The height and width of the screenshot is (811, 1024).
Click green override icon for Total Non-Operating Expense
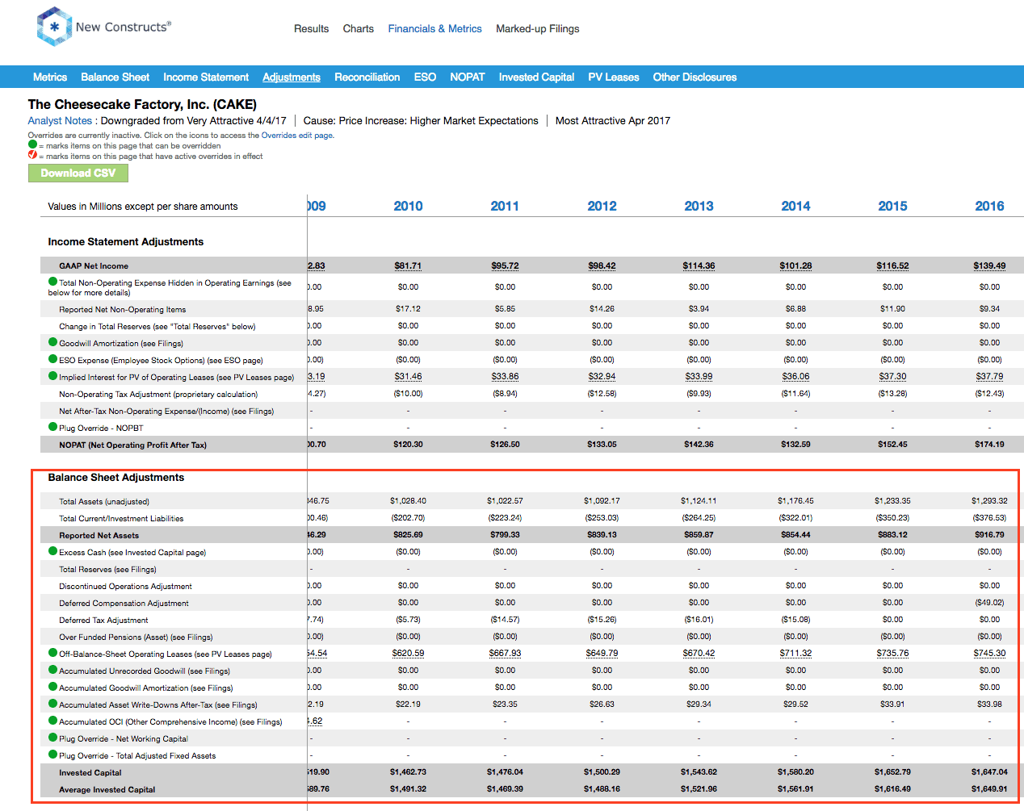52,282
